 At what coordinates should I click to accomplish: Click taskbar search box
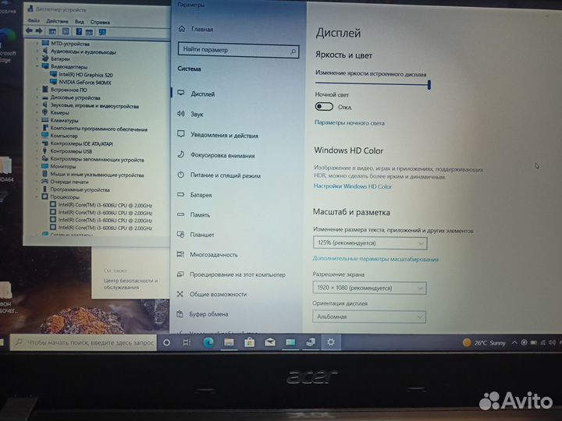tap(84, 342)
